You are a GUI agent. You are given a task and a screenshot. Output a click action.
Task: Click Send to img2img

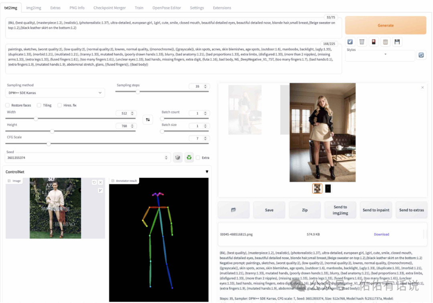pos(340,210)
